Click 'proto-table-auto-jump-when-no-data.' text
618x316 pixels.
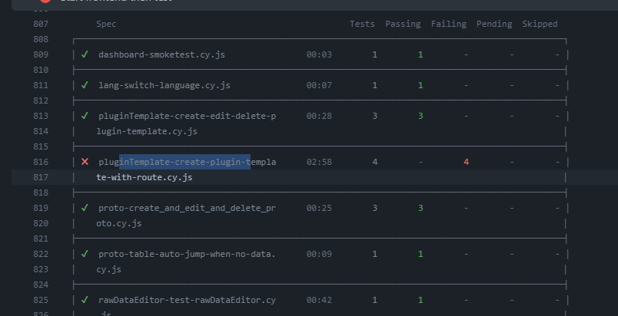187,254
